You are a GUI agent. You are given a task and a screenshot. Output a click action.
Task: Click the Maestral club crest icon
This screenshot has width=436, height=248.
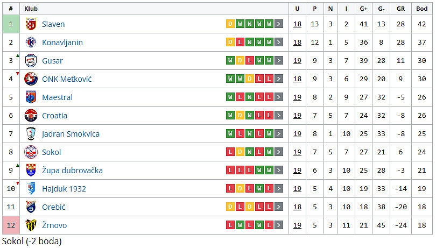pos(31,97)
